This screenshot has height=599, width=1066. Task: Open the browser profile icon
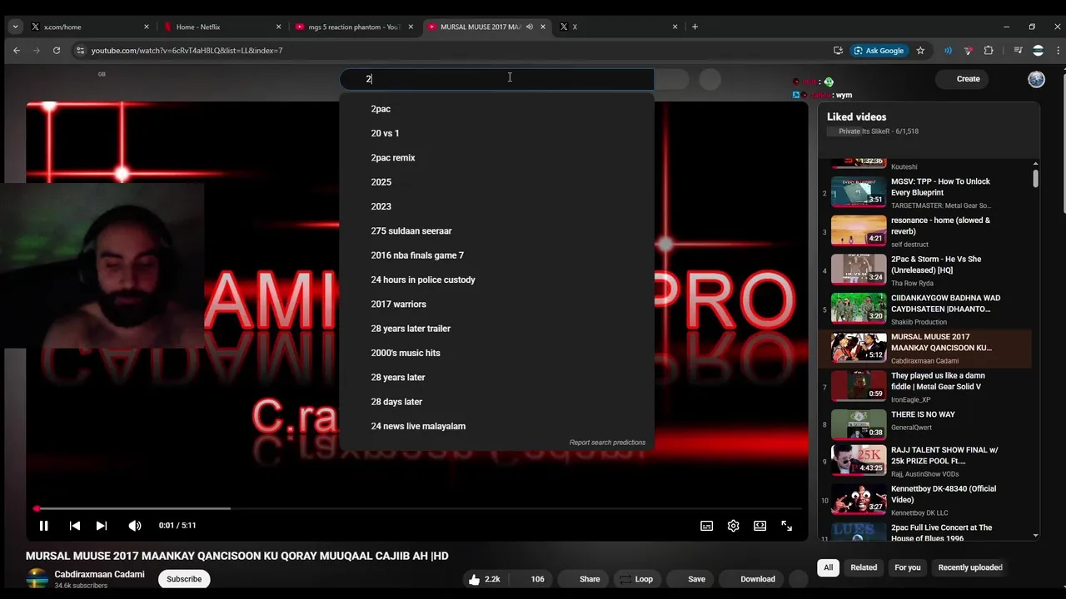pyautogui.click(x=1038, y=51)
